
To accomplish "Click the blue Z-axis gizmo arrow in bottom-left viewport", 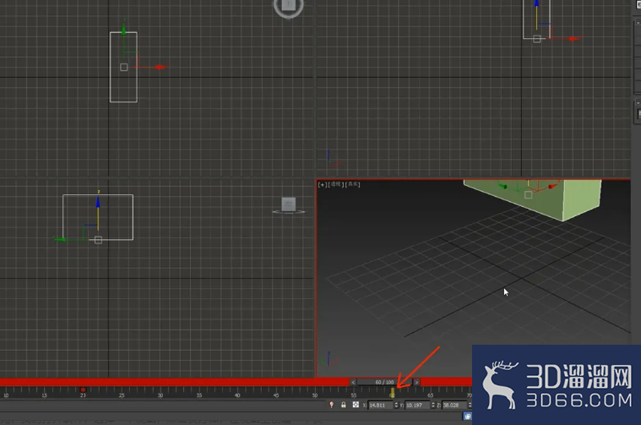I will (x=98, y=203).
